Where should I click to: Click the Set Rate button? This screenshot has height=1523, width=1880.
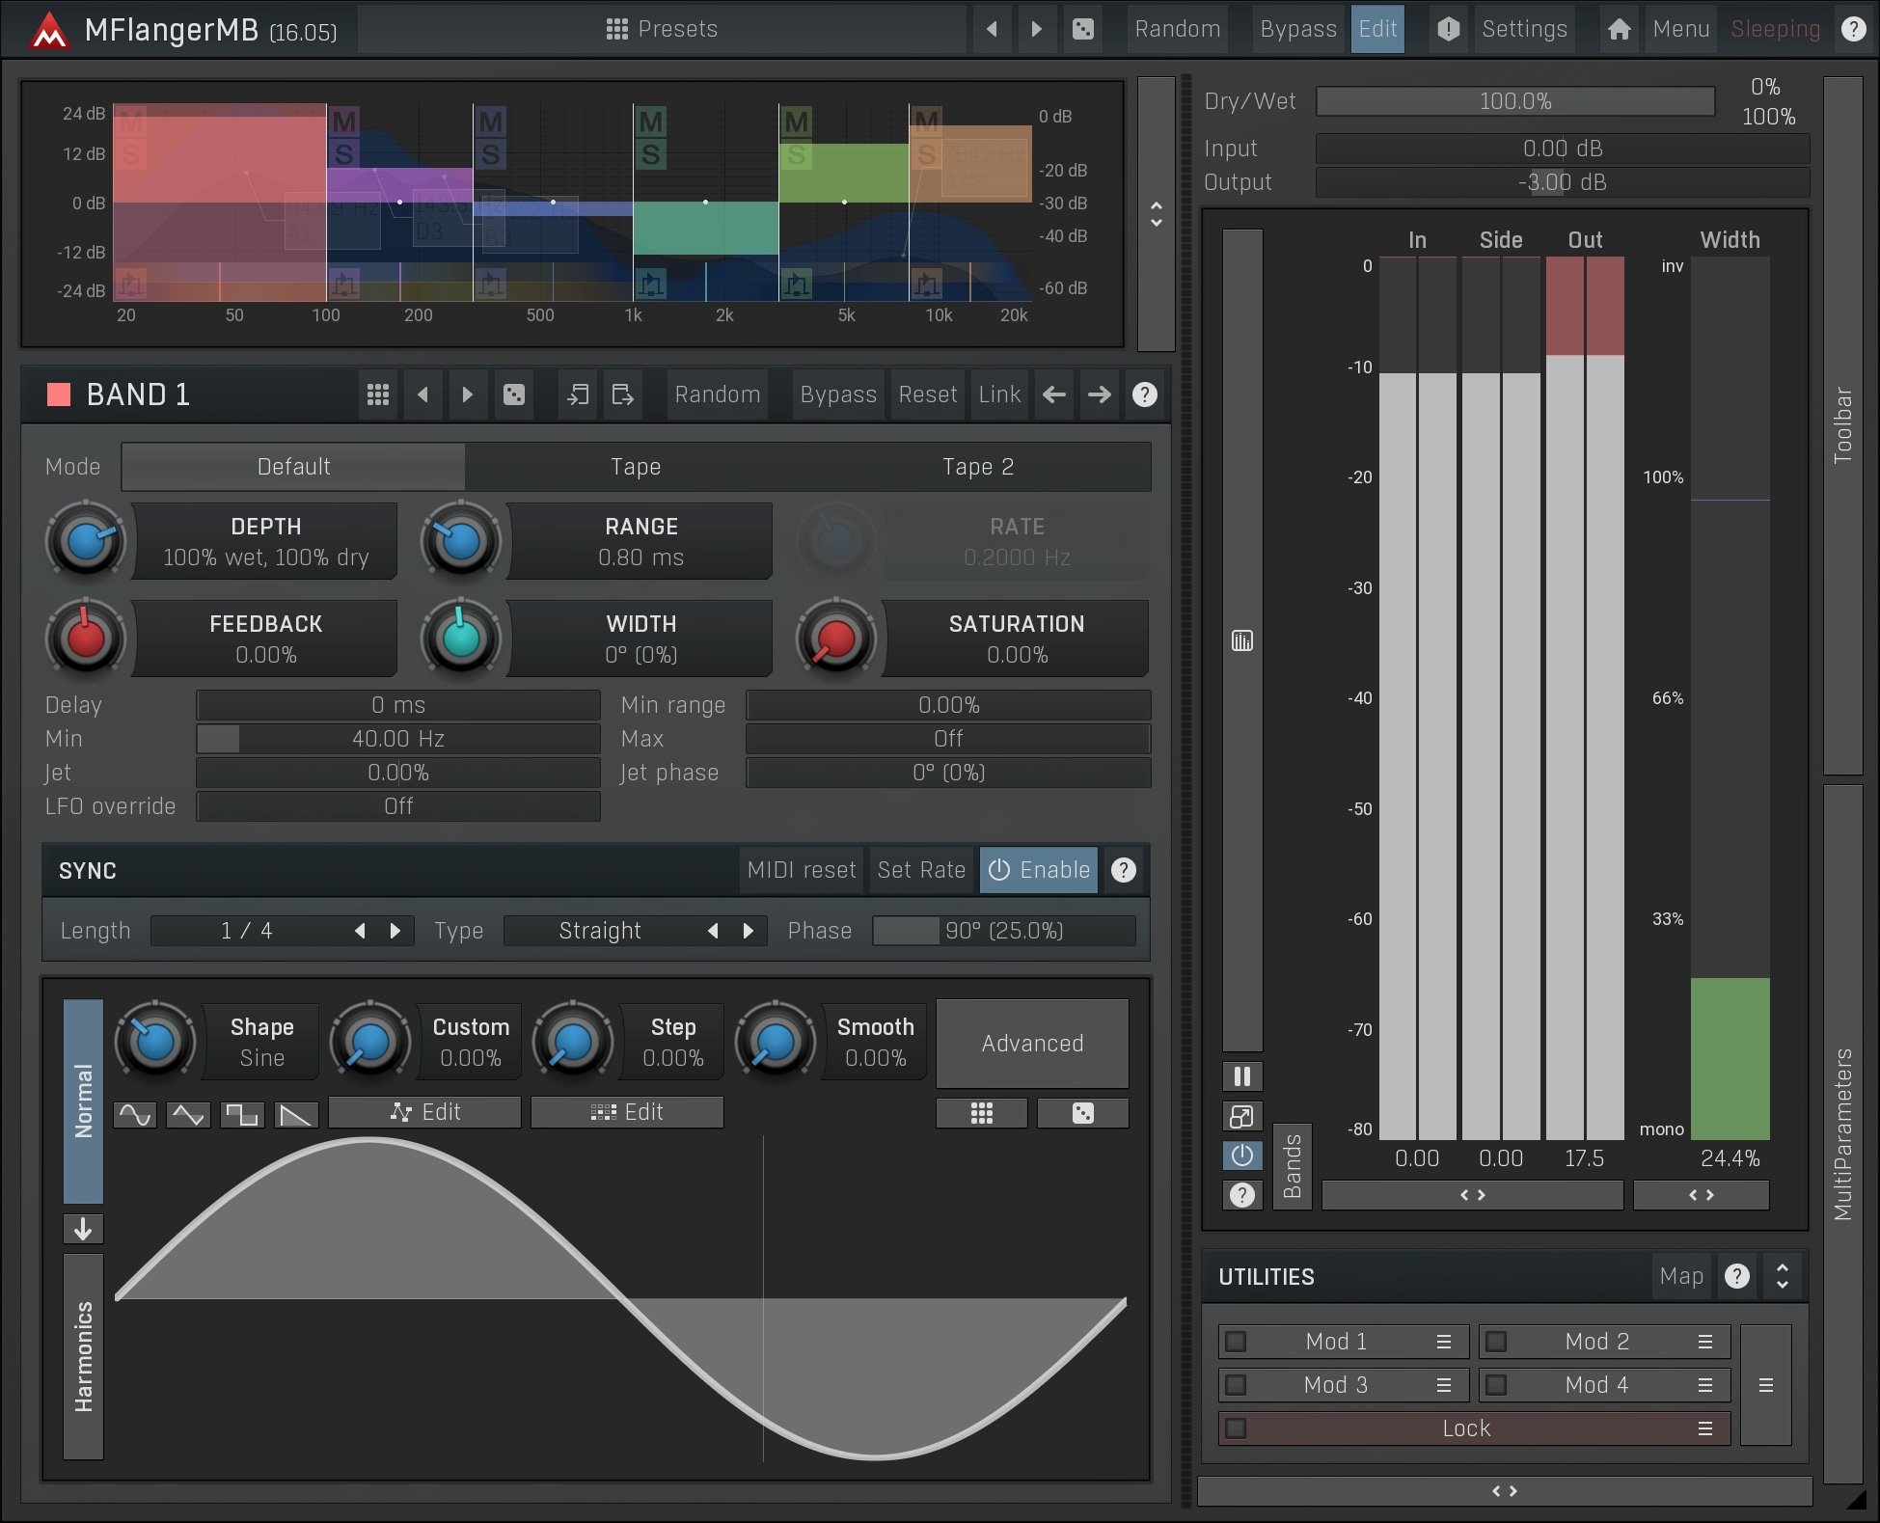coord(921,870)
